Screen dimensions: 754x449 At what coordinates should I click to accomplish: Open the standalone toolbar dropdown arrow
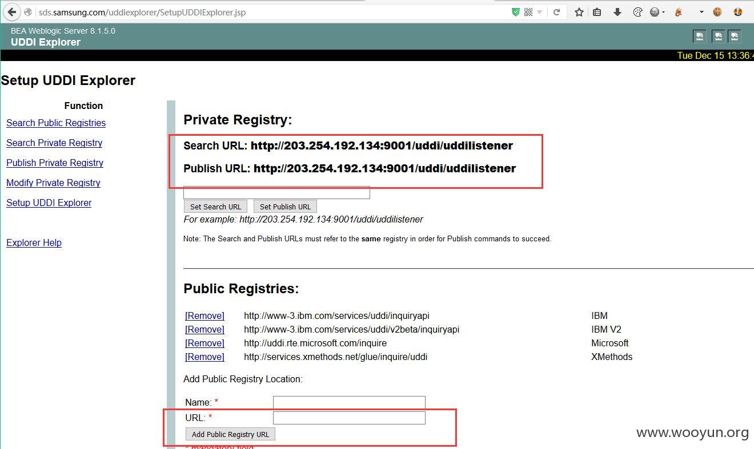(x=701, y=13)
